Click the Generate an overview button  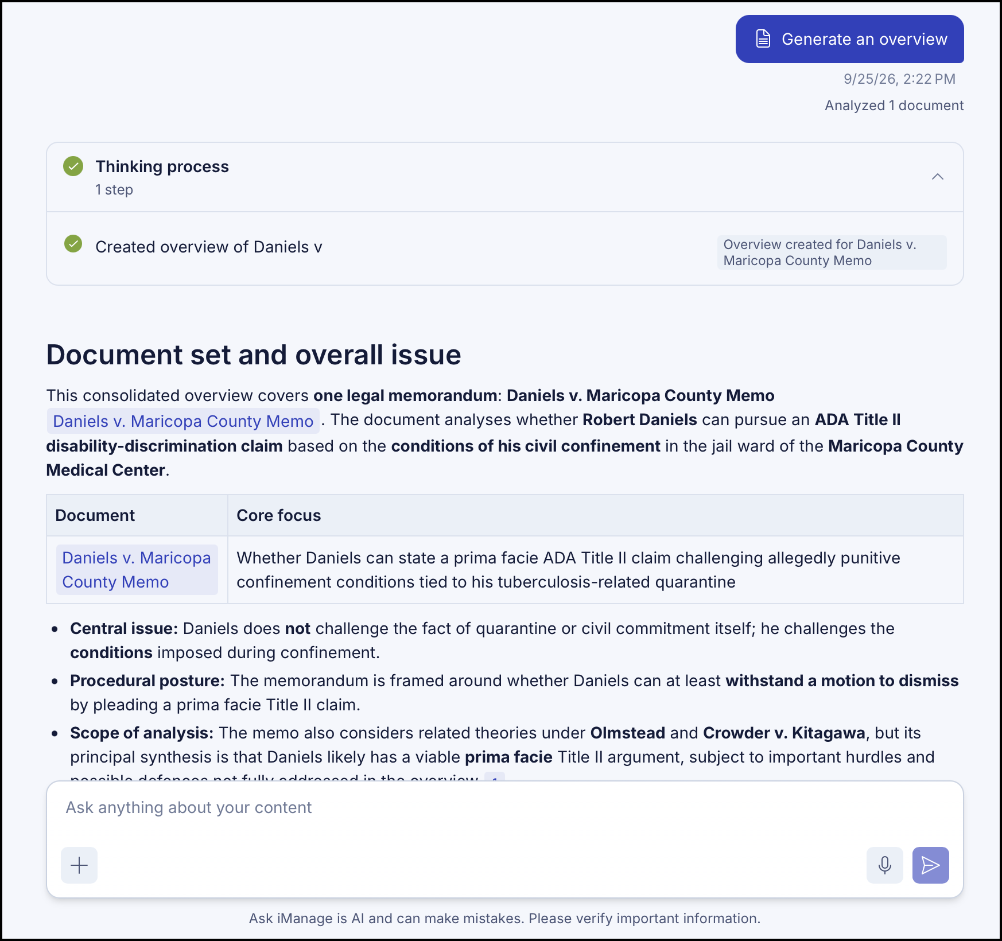click(849, 39)
